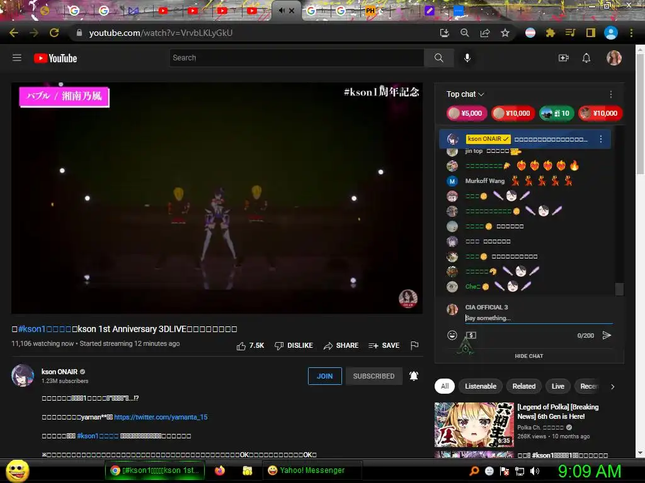Open the Create video camera icon

(564, 58)
